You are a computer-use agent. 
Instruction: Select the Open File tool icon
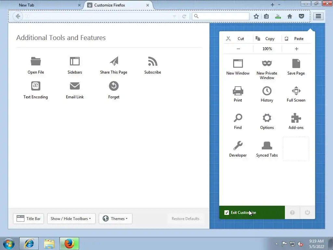coord(36,61)
